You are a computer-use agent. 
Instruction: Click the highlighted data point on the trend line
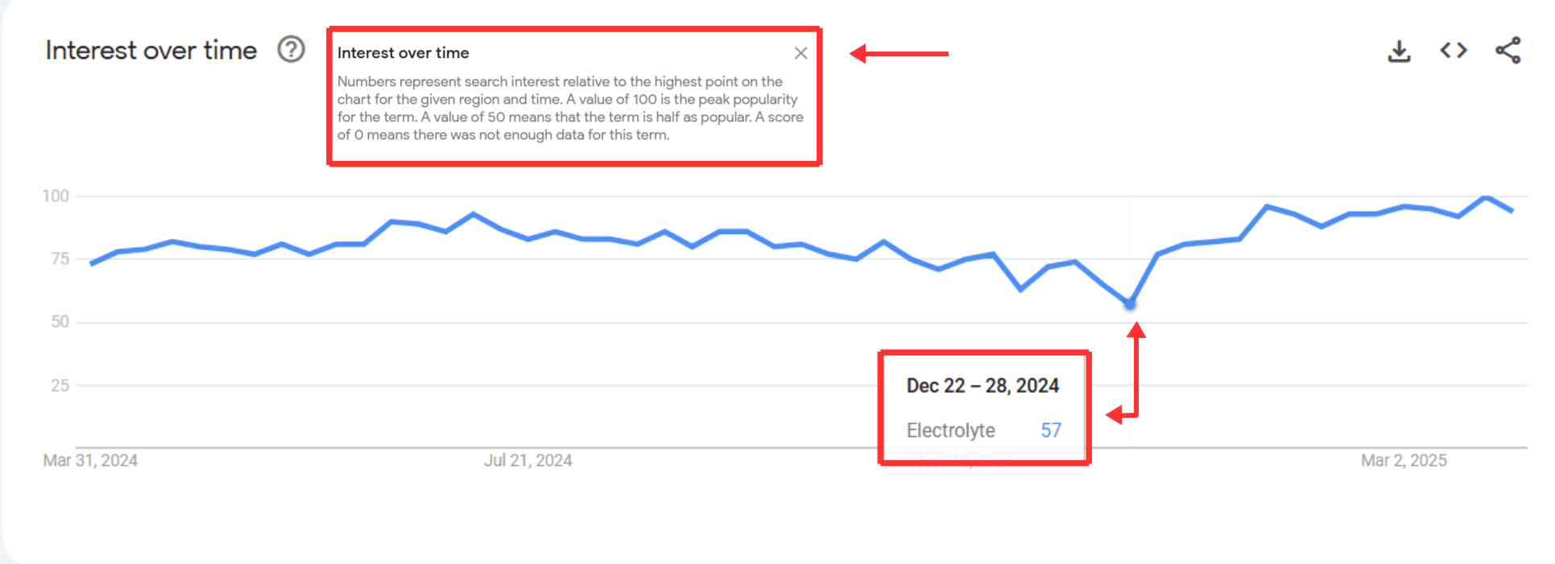click(1130, 304)
